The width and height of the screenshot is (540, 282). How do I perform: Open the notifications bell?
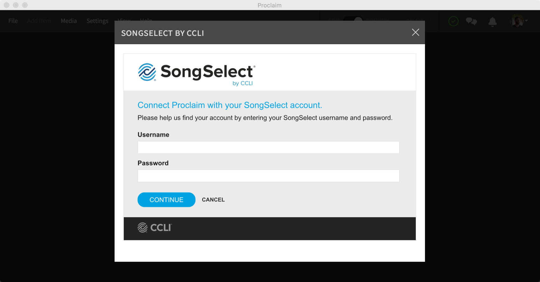[492, 22]
